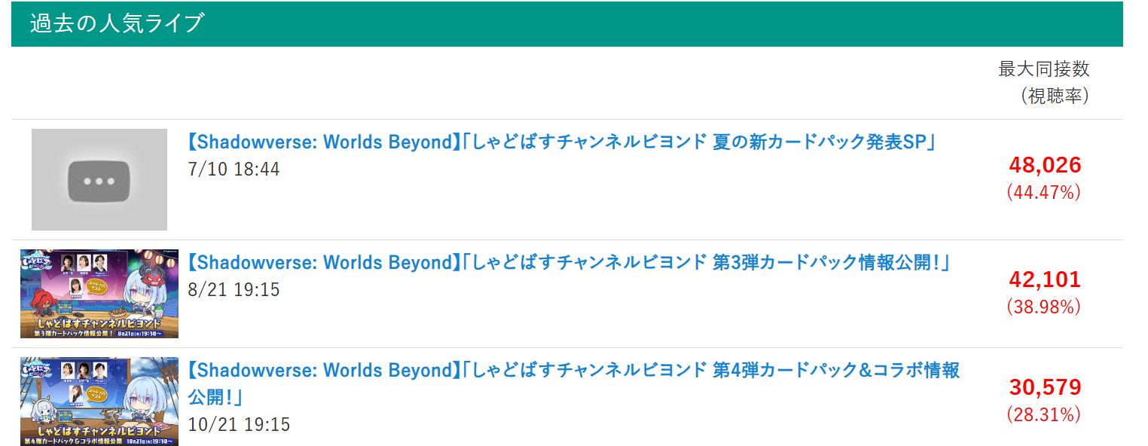Open the 夏の新カードパック発表SP stream link
The width and height of the screenshot is (1148, 446).
561,142
